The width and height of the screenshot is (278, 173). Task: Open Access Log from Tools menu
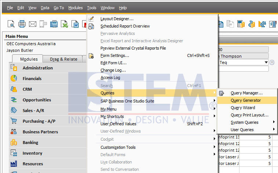click(x=153, y=78)
